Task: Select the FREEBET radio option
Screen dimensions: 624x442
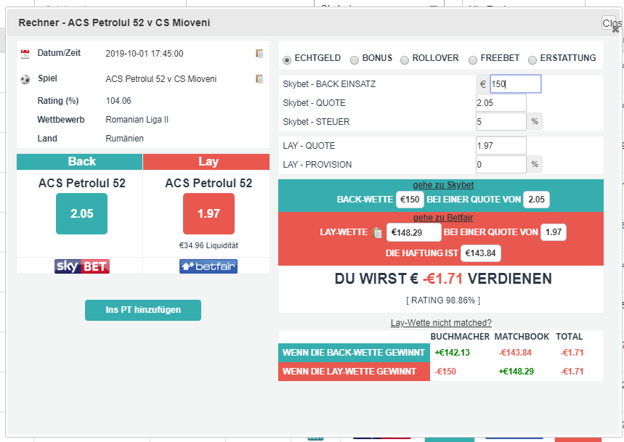Action: pos(473,60)
